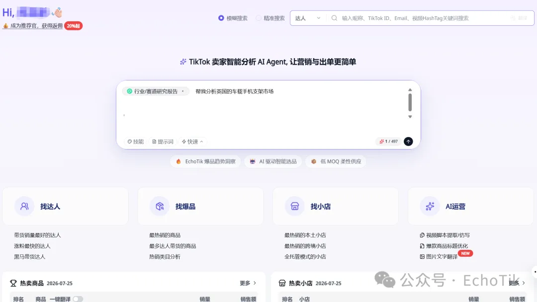This screenshot has width=537, height=302.
Task: Click the shop icon beside 热卖小店
Action: (x=282, y=283)
